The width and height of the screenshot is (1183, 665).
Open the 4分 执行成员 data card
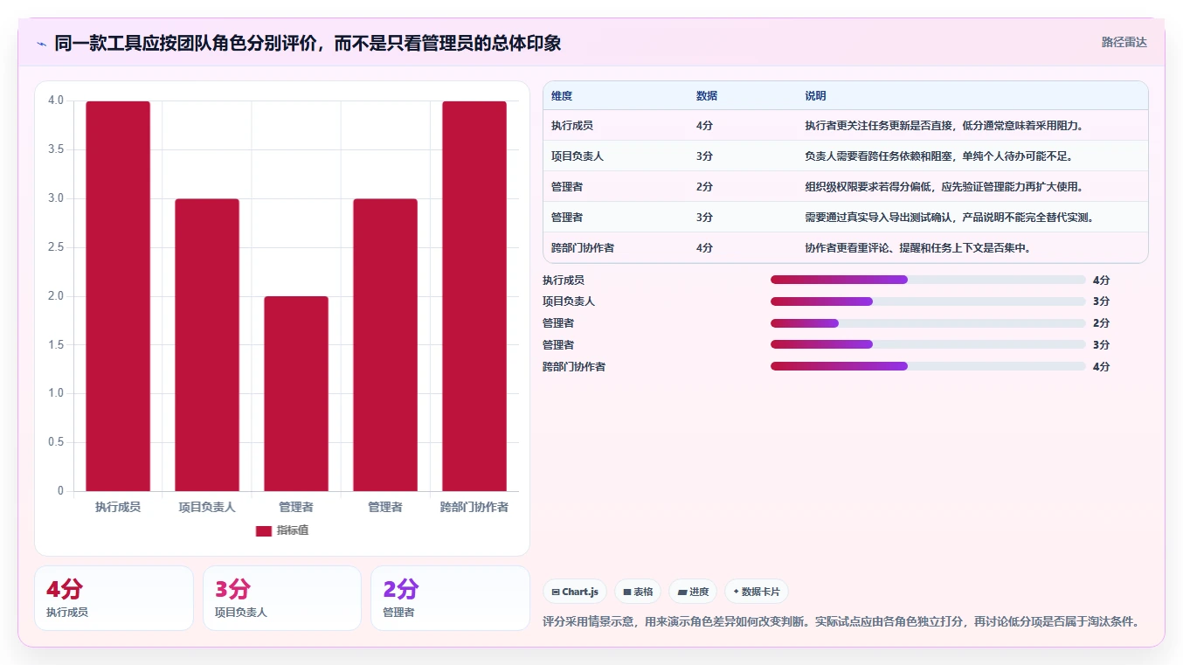click(x=114, y=598)
